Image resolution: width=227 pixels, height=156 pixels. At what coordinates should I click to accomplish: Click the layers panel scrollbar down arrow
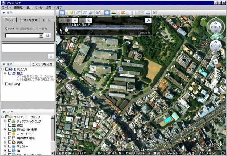(x=53, y=153)
